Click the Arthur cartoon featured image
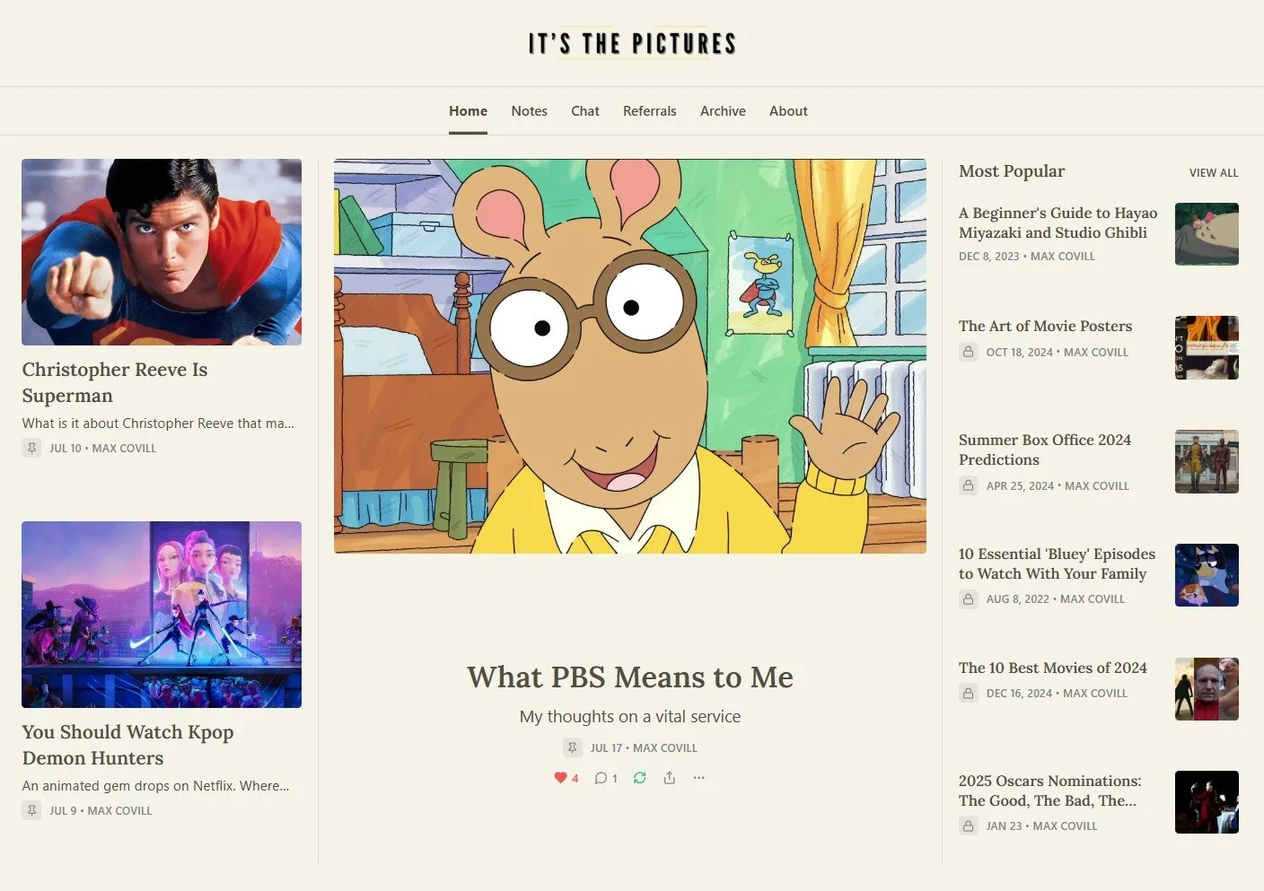1264x891 pixels. [630, 356]
